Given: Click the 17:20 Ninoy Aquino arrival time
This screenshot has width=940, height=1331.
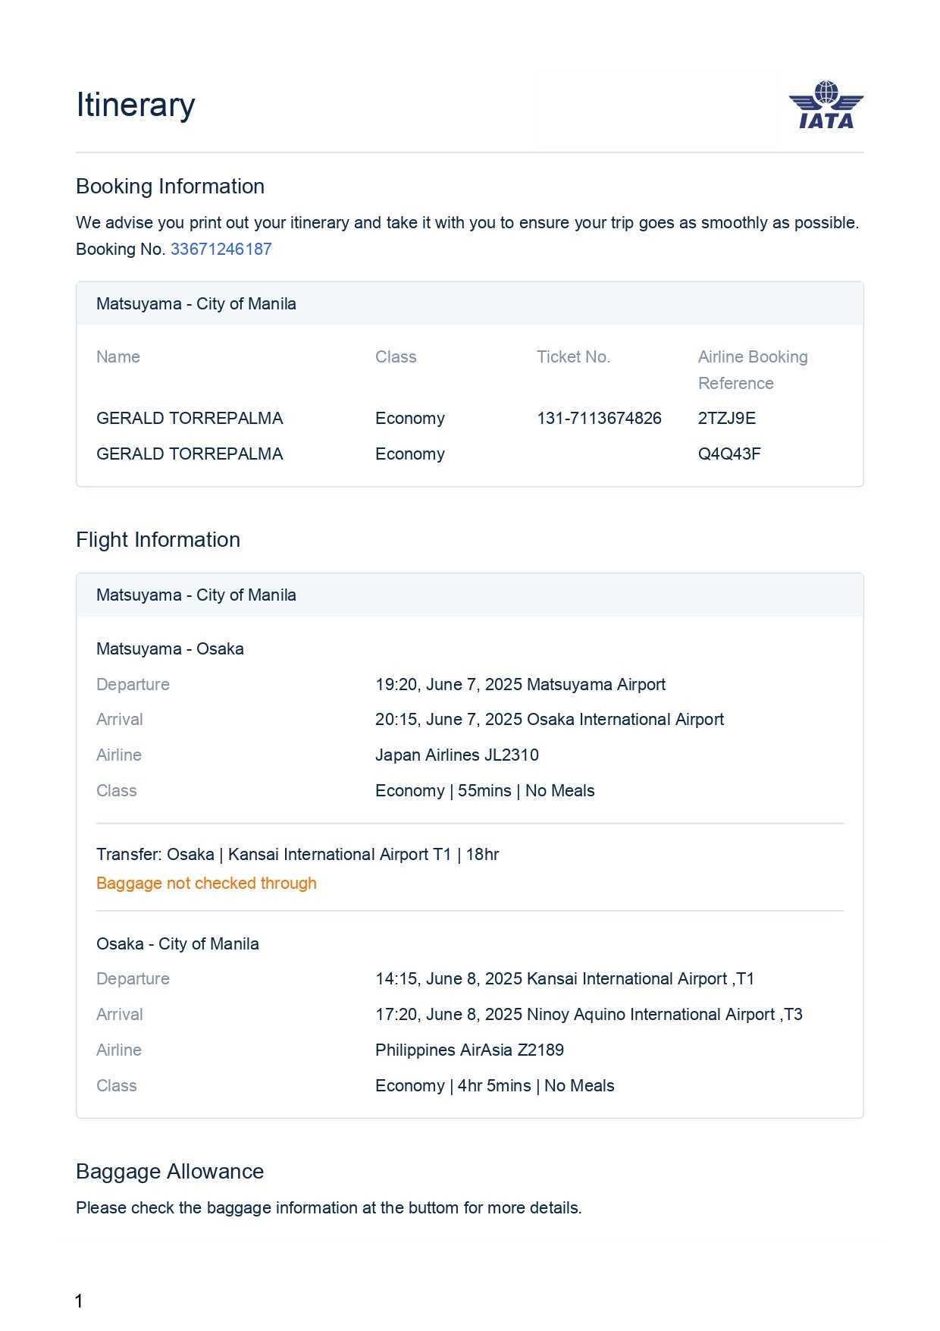Looking at the screenshot, I should [588, 1014].
